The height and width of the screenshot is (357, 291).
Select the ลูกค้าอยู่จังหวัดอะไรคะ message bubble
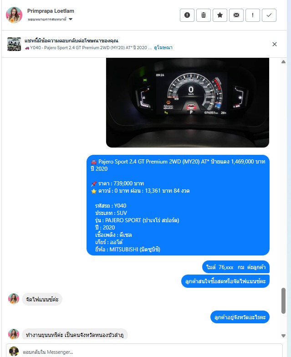240,317
